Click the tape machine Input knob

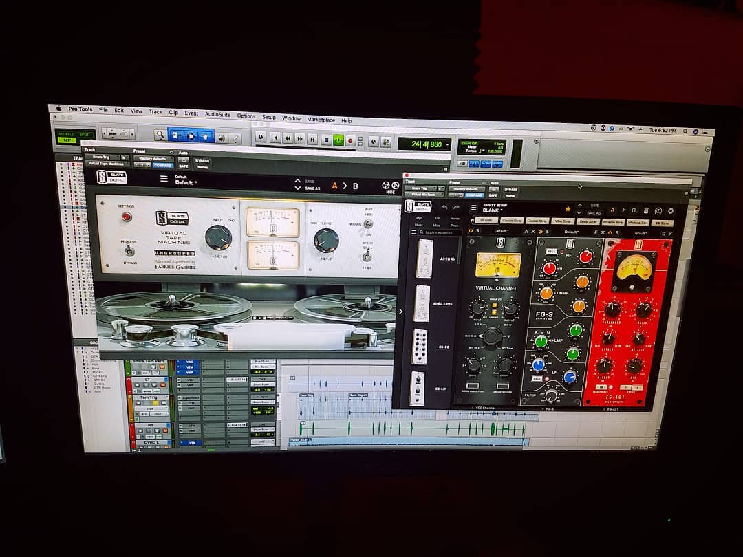218,237
